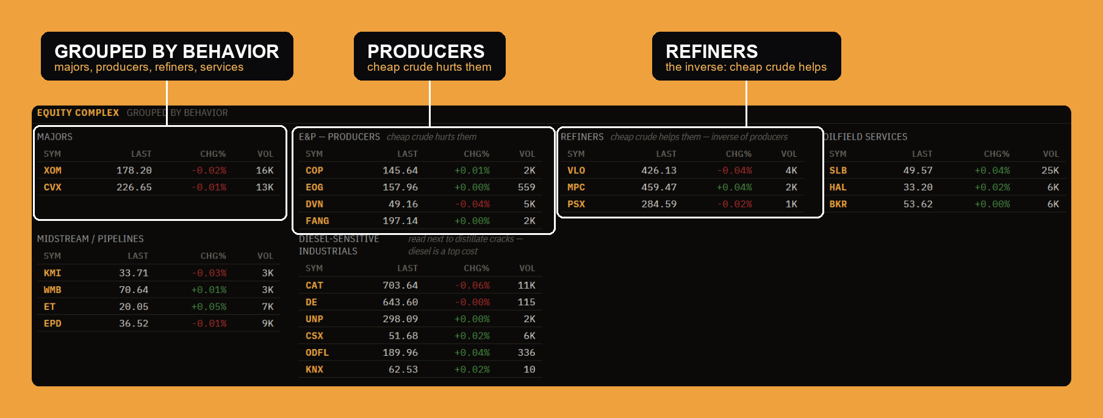Open the ODFL ticker

click(317, 353)
